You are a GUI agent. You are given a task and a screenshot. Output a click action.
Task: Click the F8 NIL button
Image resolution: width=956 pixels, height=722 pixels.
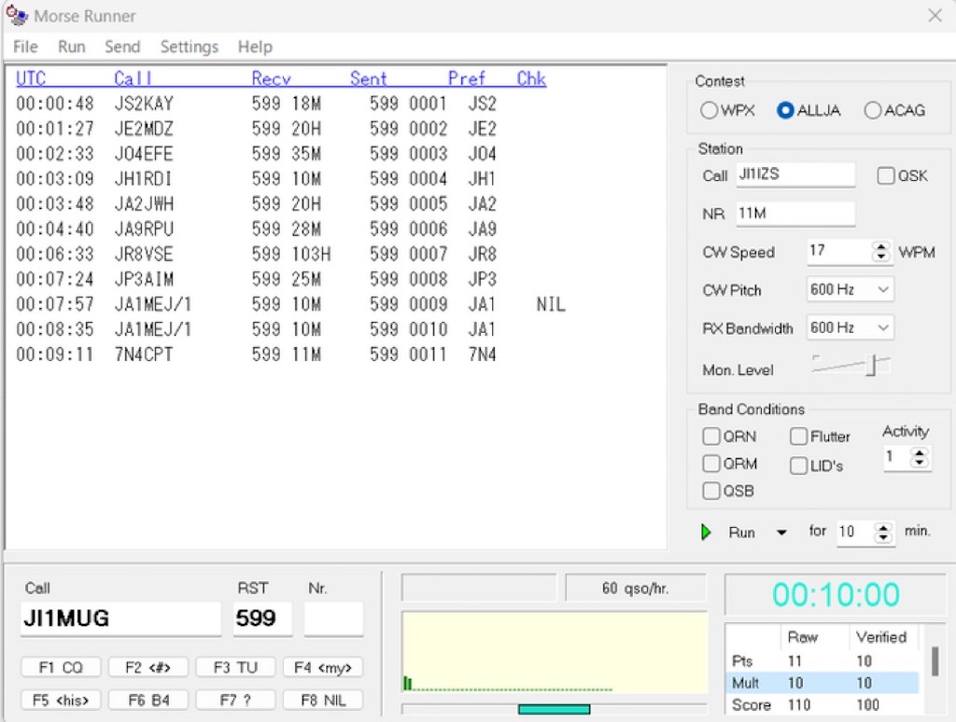322,700
